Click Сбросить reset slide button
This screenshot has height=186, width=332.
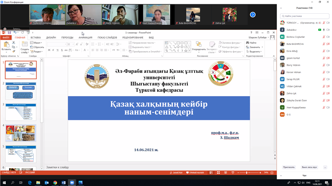point(37,47)
